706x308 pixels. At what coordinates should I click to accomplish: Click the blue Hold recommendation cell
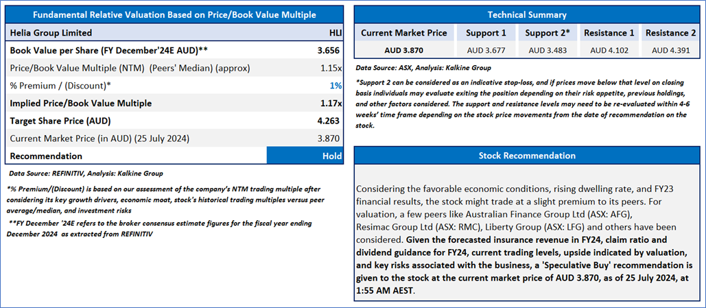coord(305,156)
